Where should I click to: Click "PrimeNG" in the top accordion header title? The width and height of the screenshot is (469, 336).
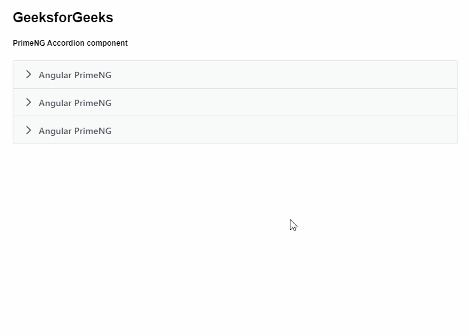click(93, 75)
